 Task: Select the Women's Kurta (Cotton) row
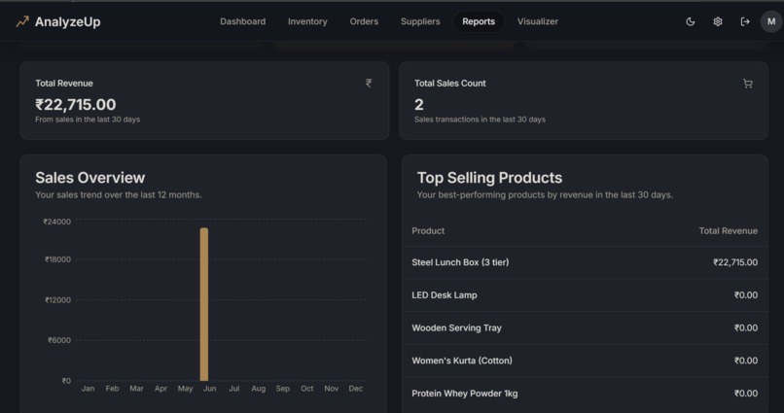[x=585, y=361]
